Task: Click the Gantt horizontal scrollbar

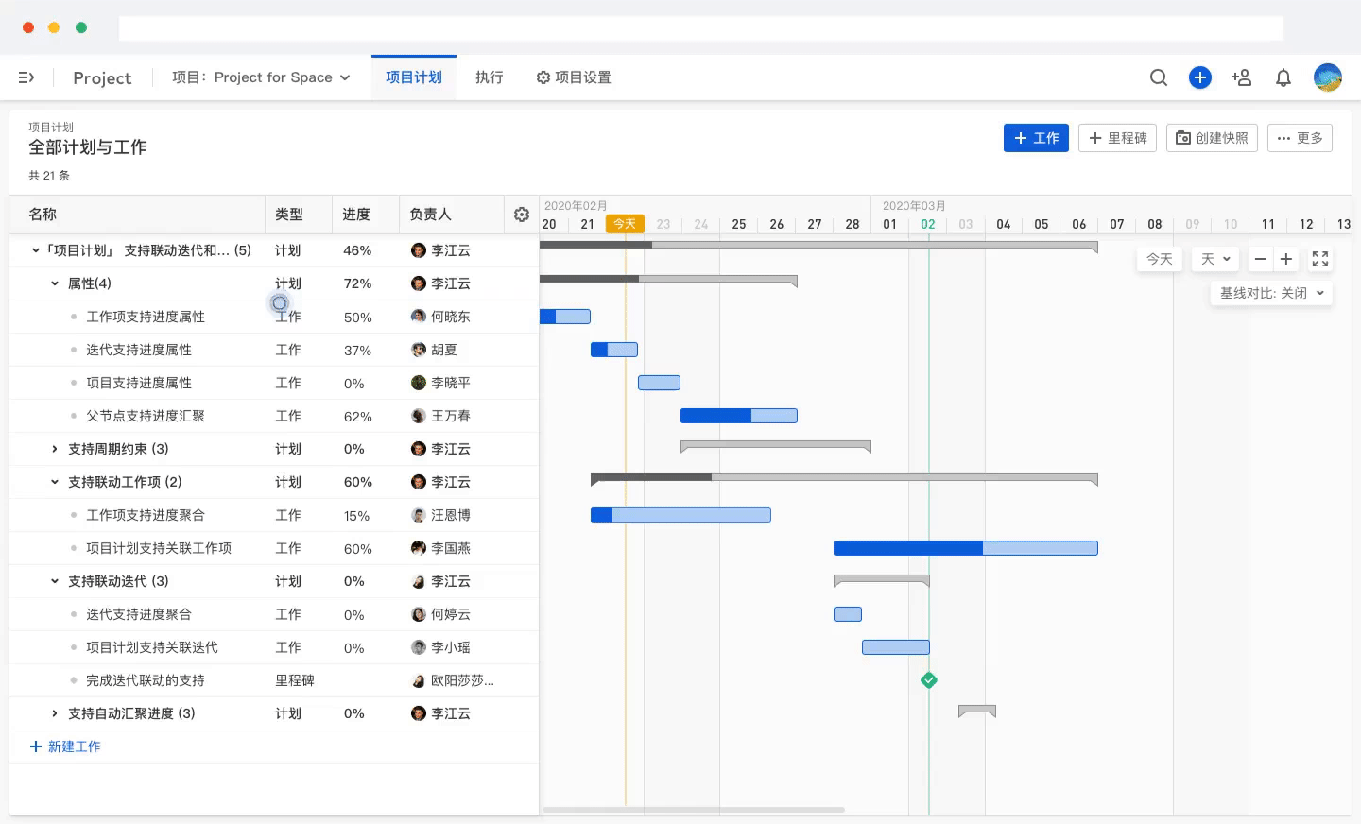Action: [693, 810]
